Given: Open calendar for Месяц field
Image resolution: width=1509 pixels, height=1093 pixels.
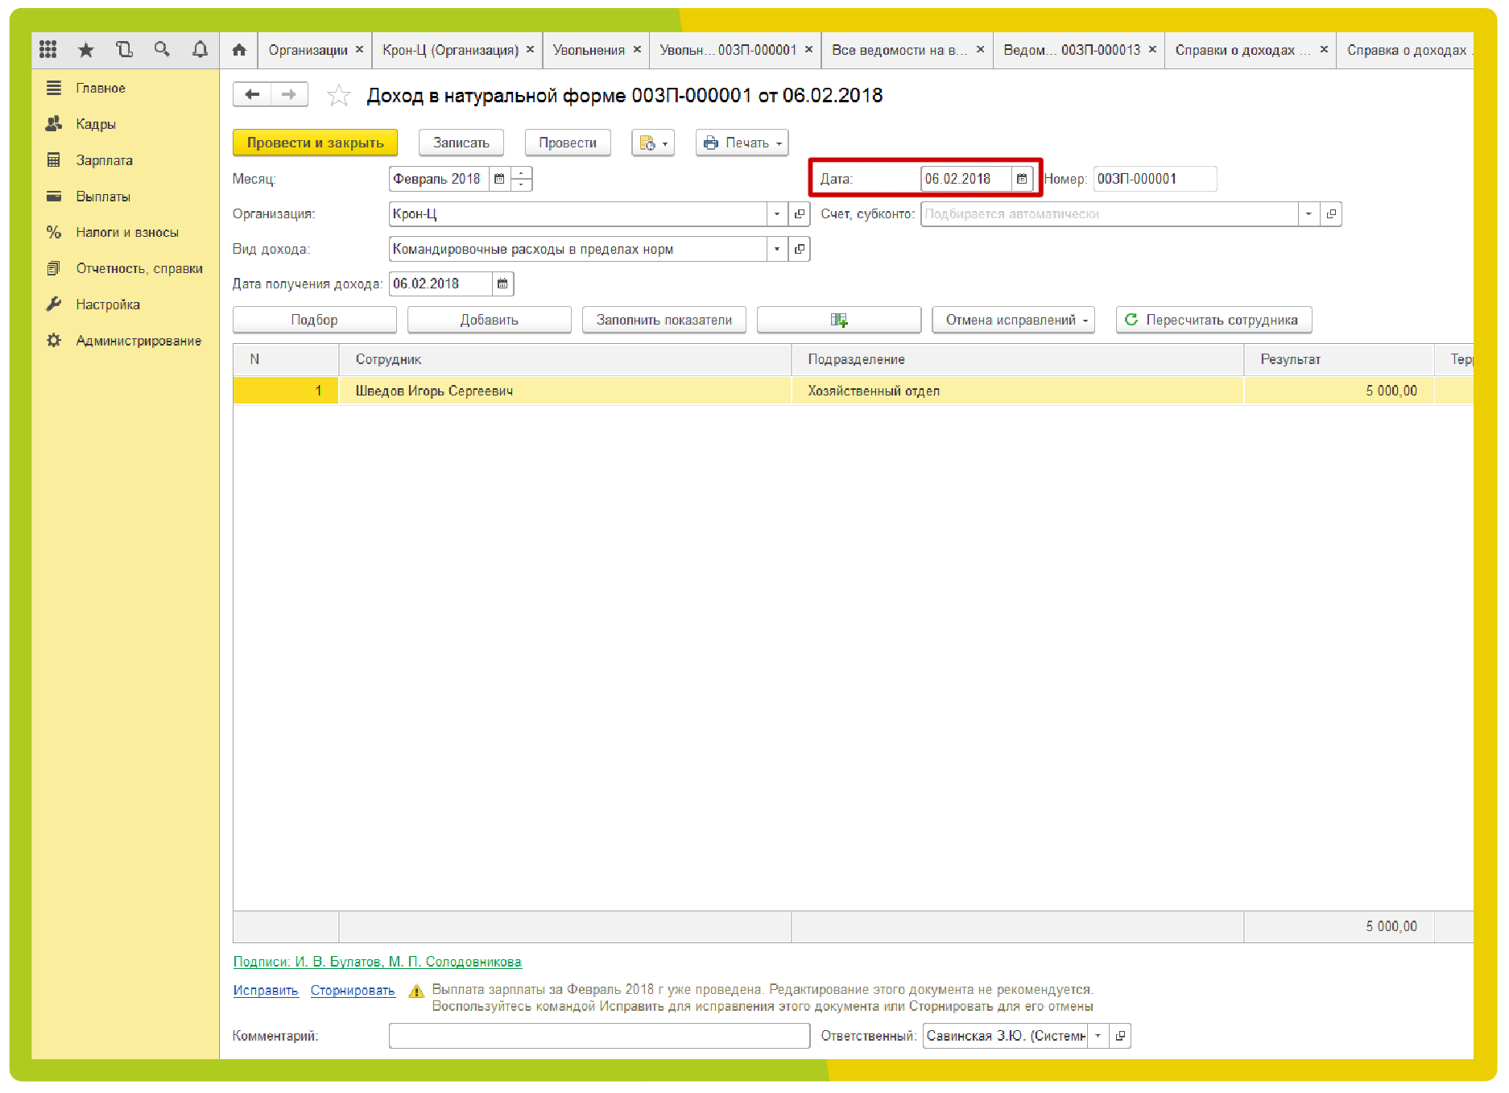Looking at the screenshot, I should tap(499, 179).
